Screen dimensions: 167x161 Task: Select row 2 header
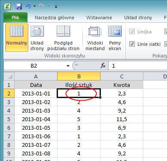[9, 93]
